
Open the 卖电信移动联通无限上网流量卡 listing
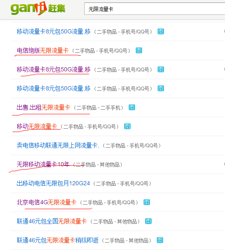[x=58, y=145]
